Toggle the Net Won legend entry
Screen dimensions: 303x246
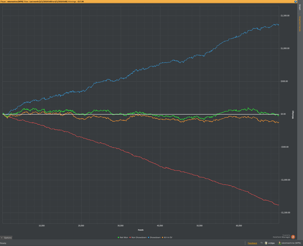pos(123,237)
